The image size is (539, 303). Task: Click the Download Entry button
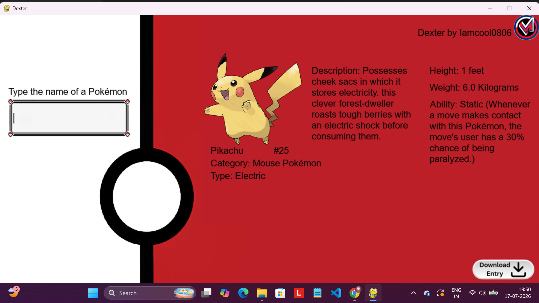[x=503, y=269]
